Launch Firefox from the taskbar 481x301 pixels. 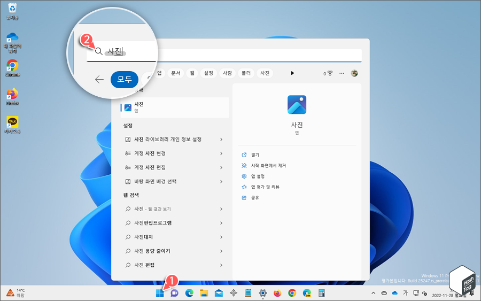[x=277, y=294]
